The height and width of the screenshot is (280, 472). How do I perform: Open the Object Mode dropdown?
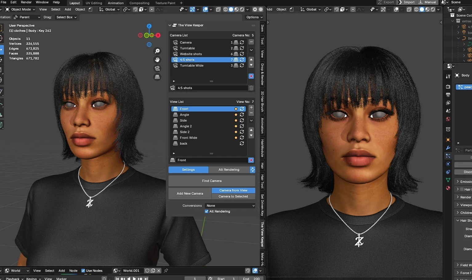pos(20,10)
